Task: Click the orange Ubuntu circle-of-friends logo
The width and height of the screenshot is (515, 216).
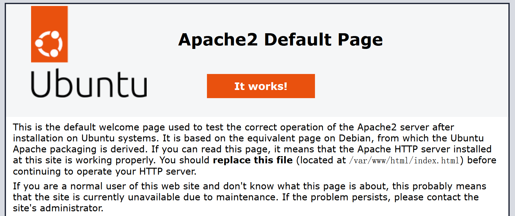Action: pos(49,34)
